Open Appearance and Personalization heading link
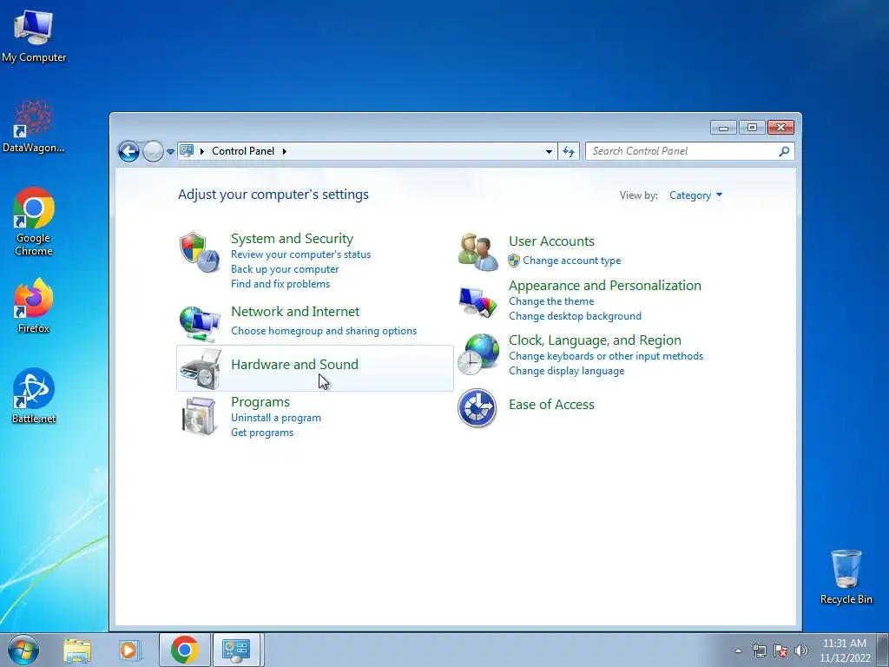The width and height of the screenshot is (889, 667). pos(604,285)
